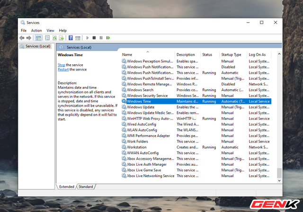Click the Pause Service icon
Viewport: 303px width, 212px height.
click(101, 38)
